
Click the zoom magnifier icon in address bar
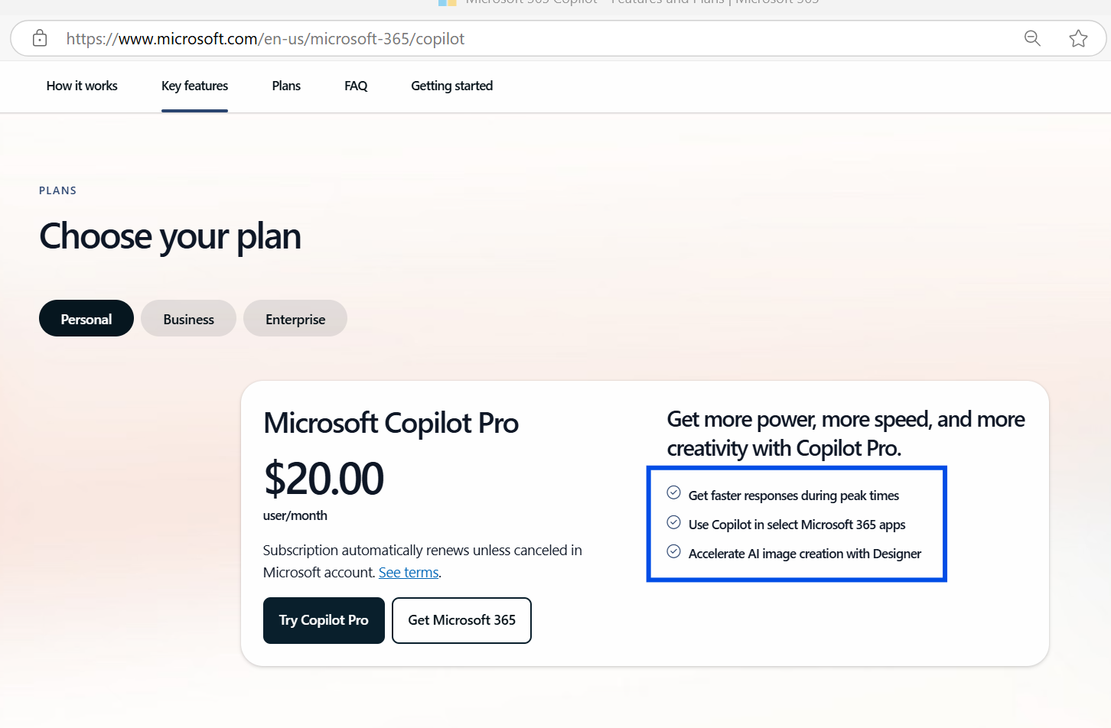pyautogui.click(x=1032, y=38)
